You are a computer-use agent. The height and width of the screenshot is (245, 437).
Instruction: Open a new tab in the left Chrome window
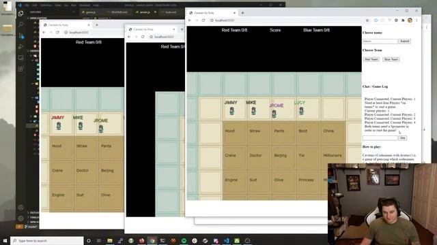[97, 25]
